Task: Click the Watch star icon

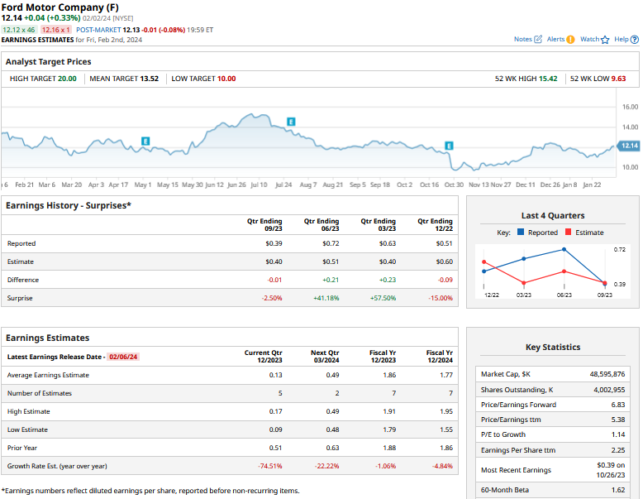Action: 605,39
